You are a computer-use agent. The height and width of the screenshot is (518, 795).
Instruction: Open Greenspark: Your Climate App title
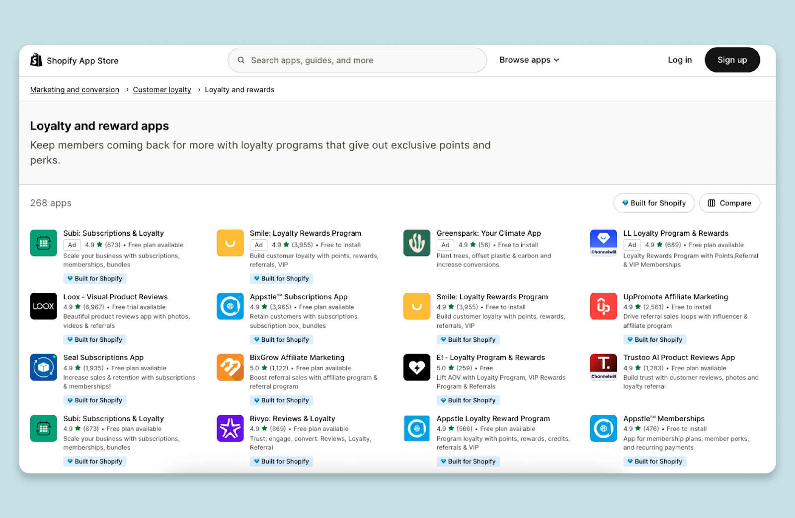[x=488, y=233]
